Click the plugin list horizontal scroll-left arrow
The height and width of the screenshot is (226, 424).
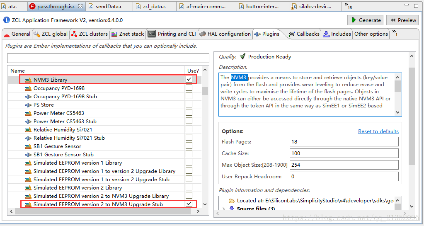pyautogui.click(x=11, y=211)
